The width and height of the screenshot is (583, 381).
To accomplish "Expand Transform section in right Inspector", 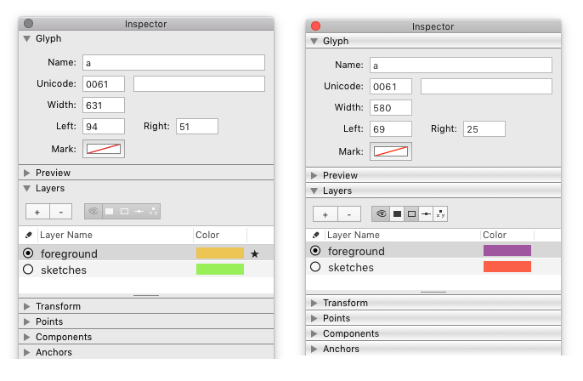I will pyautogui.click(x=314, y=303).
